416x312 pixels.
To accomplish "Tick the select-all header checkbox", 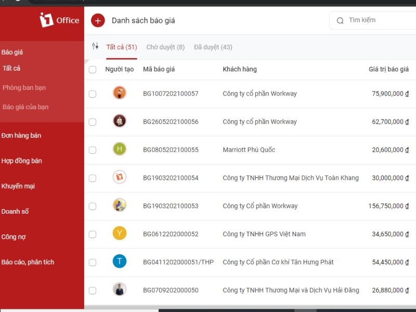I will [x=93, y=70].
